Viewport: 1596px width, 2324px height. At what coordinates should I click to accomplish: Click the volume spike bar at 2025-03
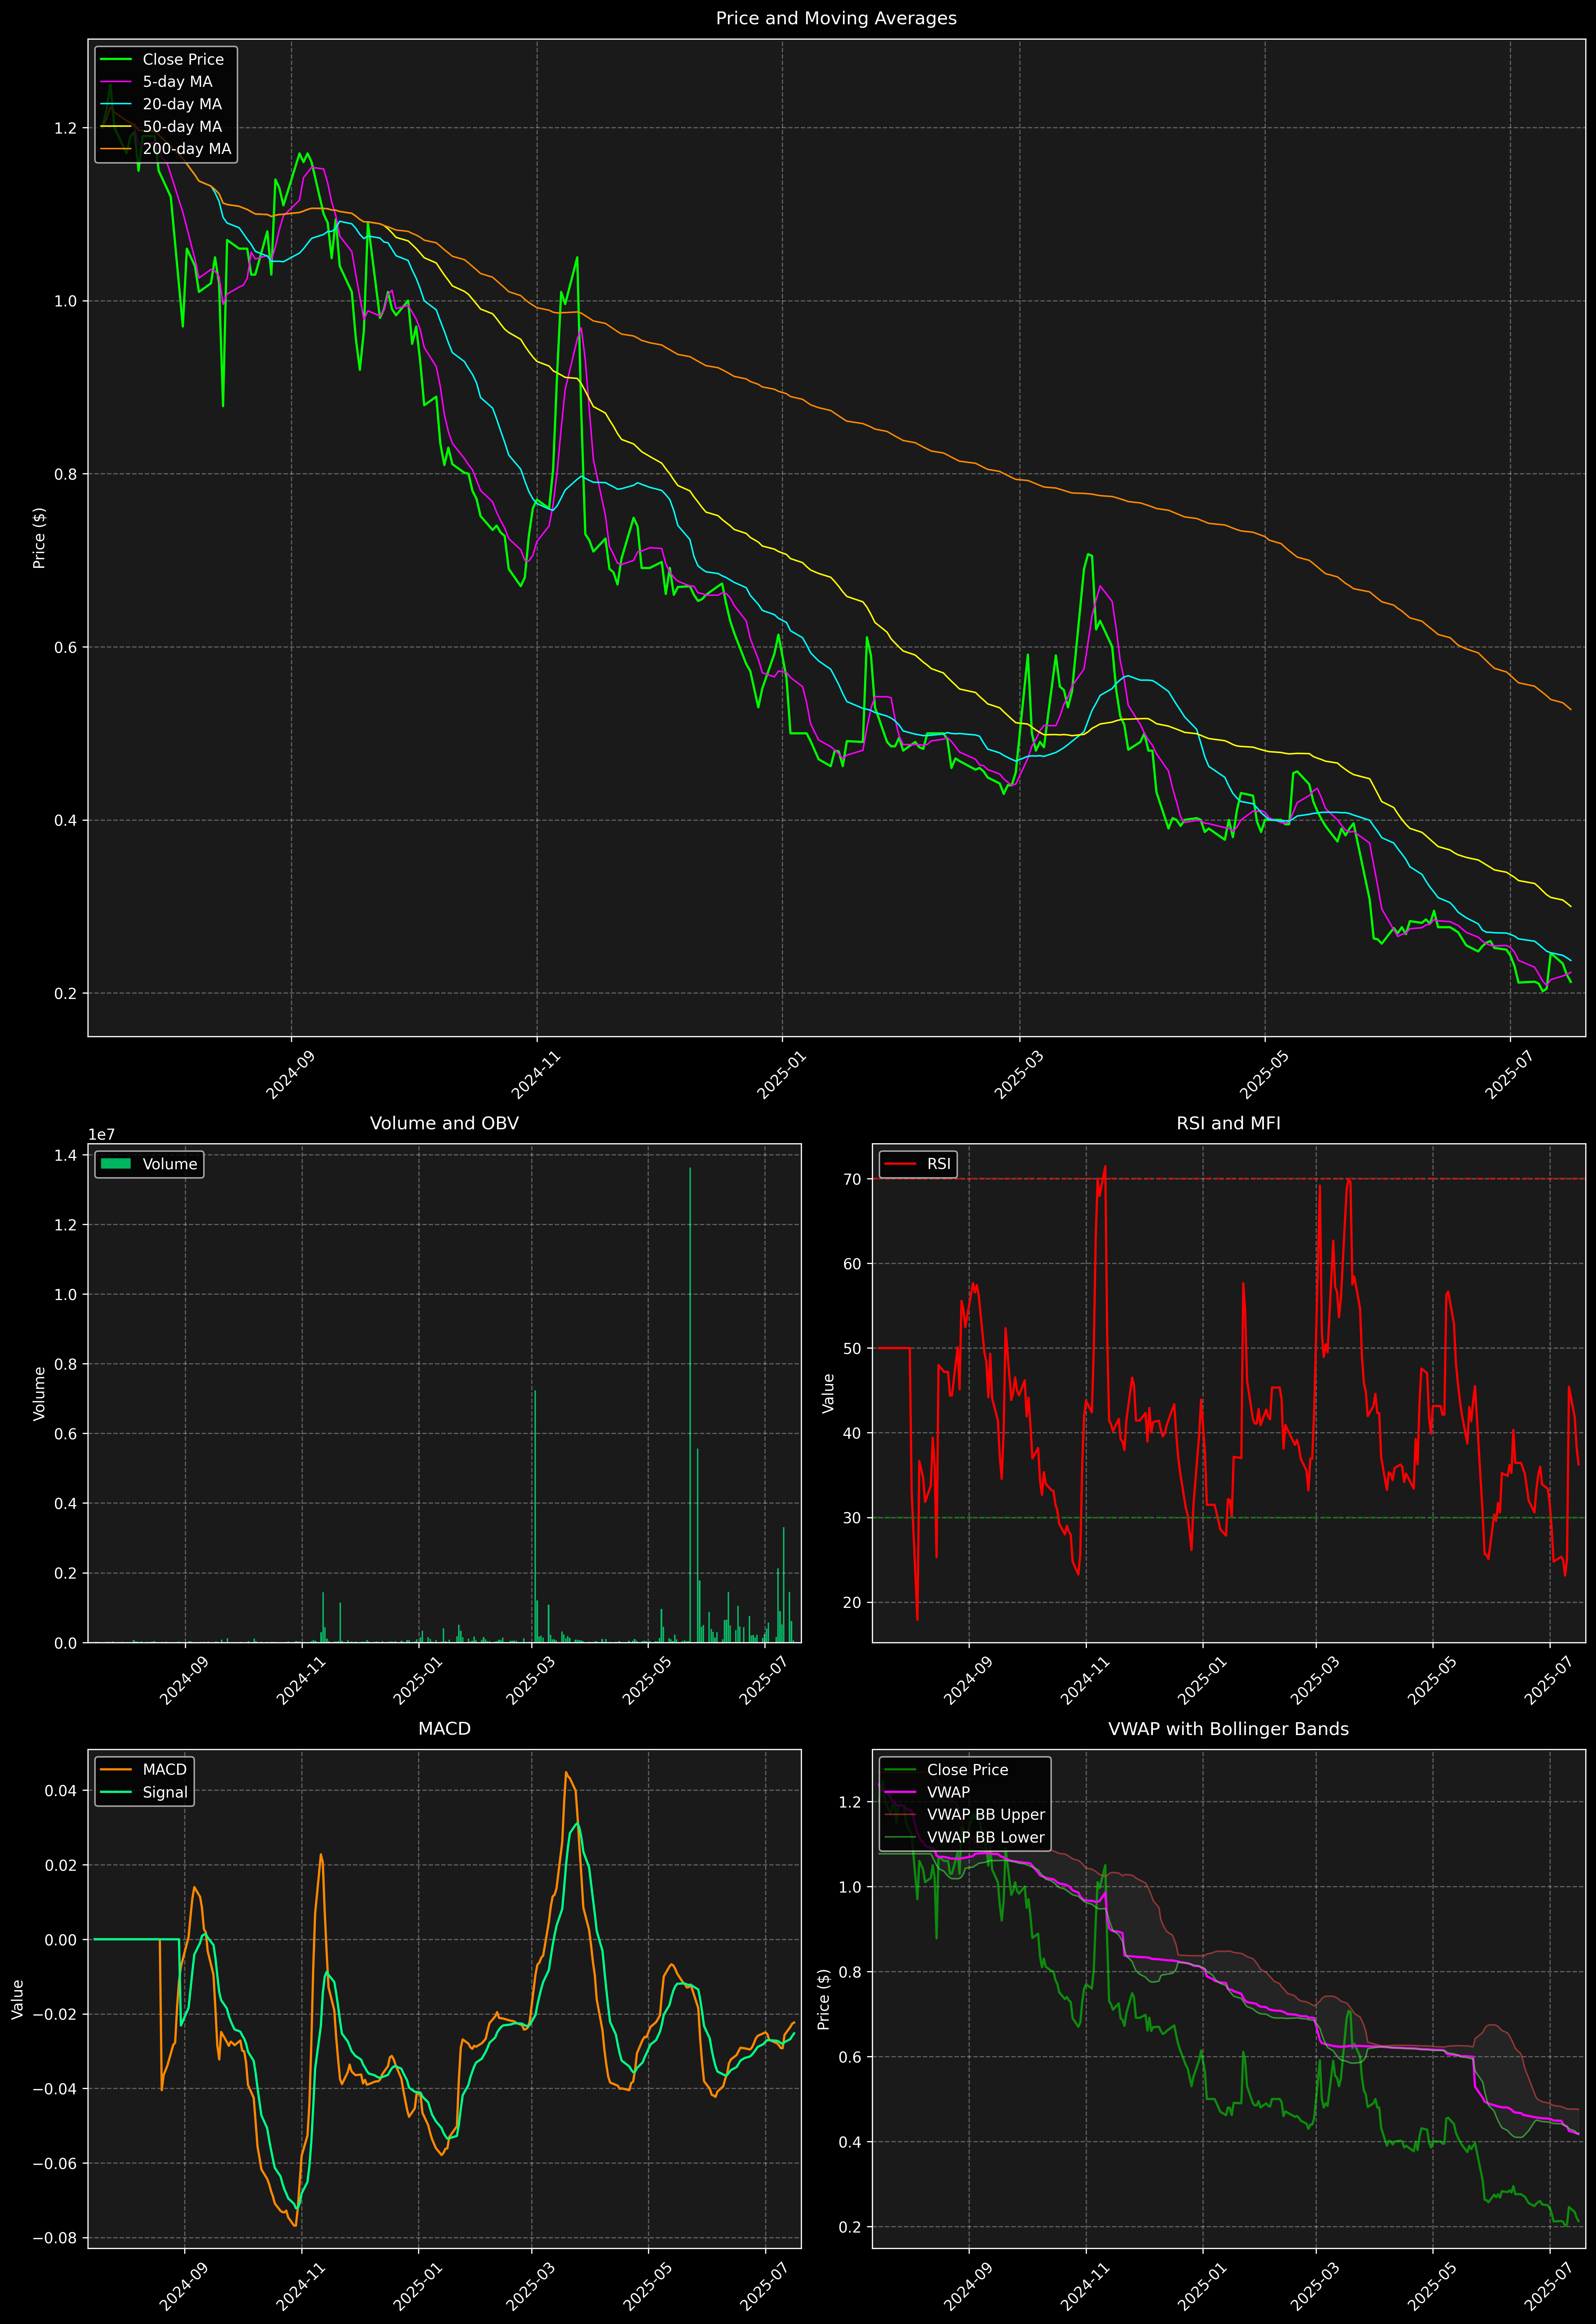[535, 1516]
